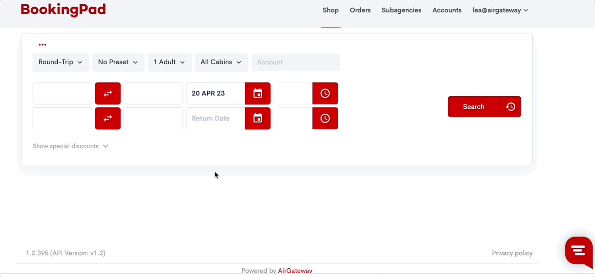Image resolution: width=595 pixels, height=277 pixels.
Task: Click the departure time clock icon
Action: (325, 94)
